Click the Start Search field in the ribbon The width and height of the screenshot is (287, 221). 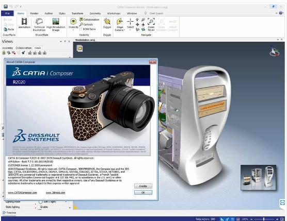tap(156, 13)
